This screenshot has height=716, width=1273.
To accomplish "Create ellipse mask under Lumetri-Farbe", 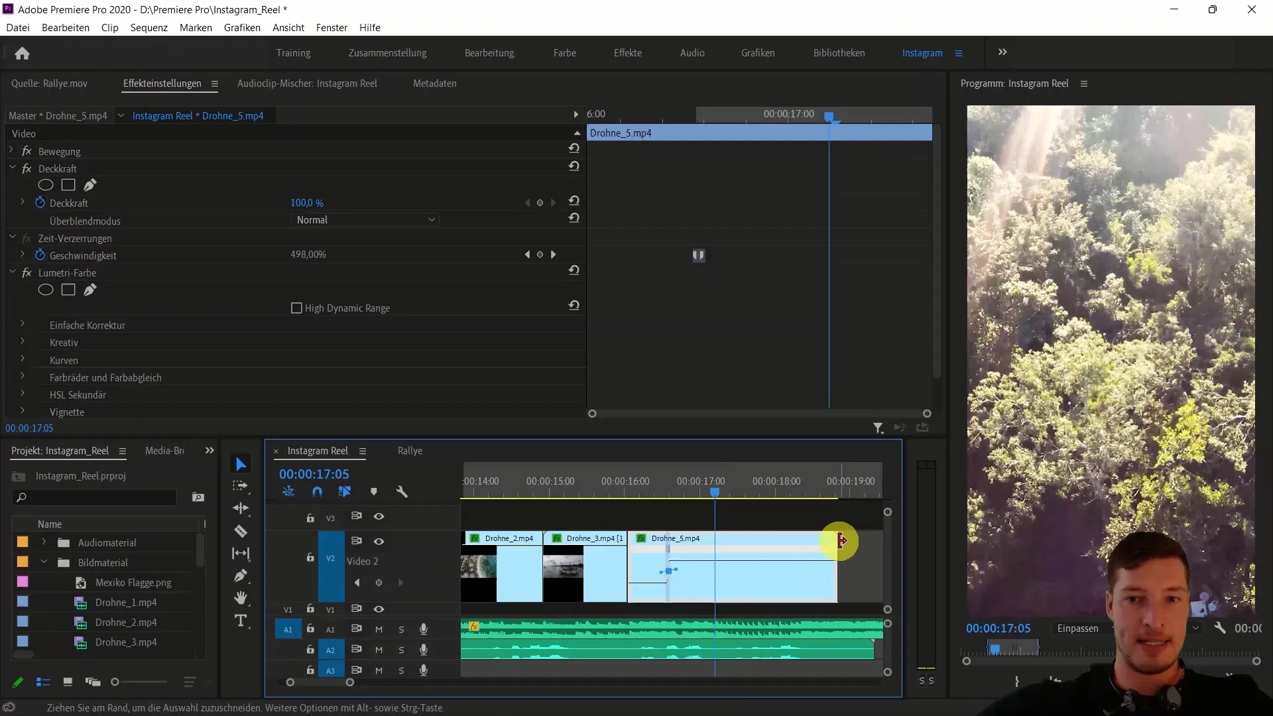I will [x=46, y=290].
